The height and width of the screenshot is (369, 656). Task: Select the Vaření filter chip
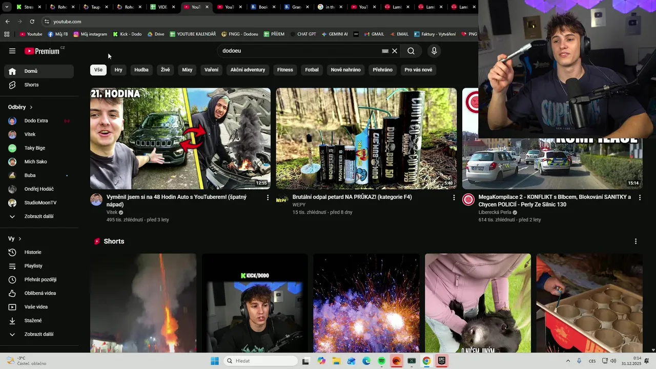point(211,70)
